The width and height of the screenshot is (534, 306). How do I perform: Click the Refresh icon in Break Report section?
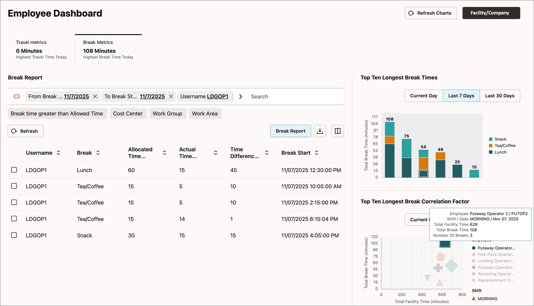[x=14, y=131]
